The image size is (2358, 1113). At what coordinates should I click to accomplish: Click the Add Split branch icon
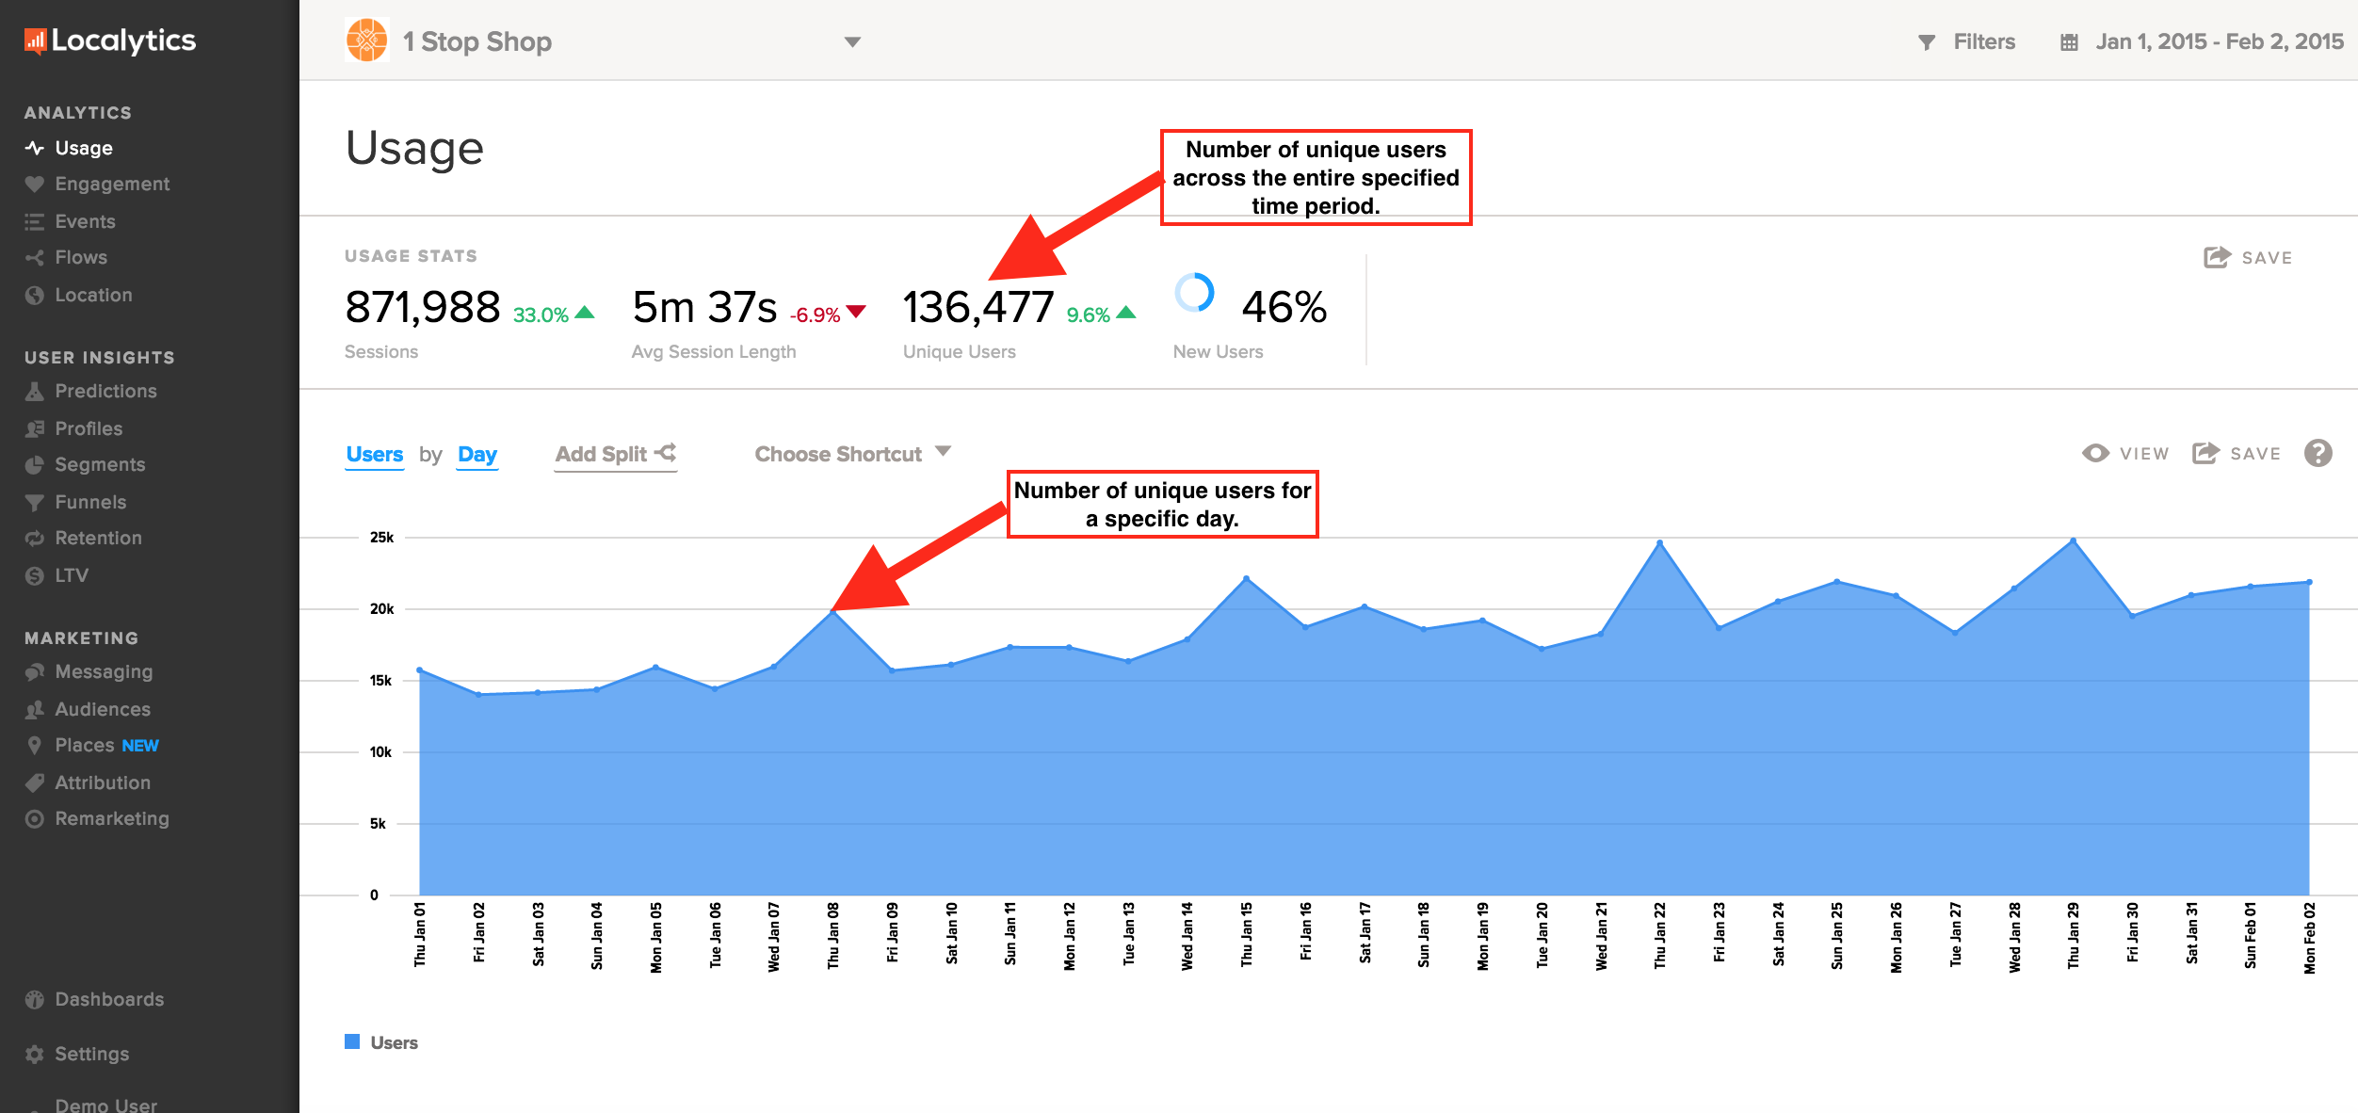pos(666,453)
